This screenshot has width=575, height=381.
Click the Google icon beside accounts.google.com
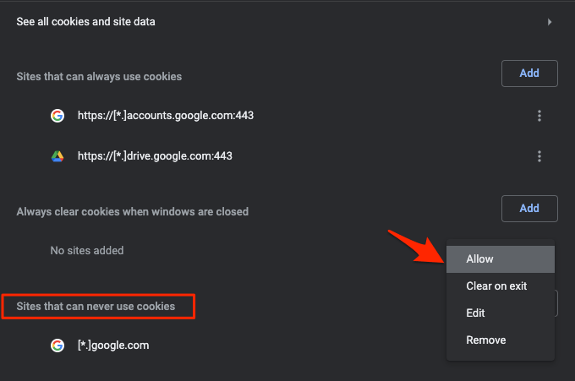point(57,116)
